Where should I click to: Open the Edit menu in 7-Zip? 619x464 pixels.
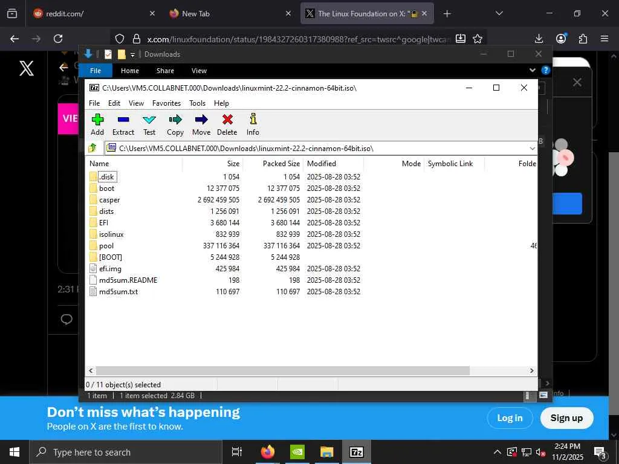click(x=114, y=103)
